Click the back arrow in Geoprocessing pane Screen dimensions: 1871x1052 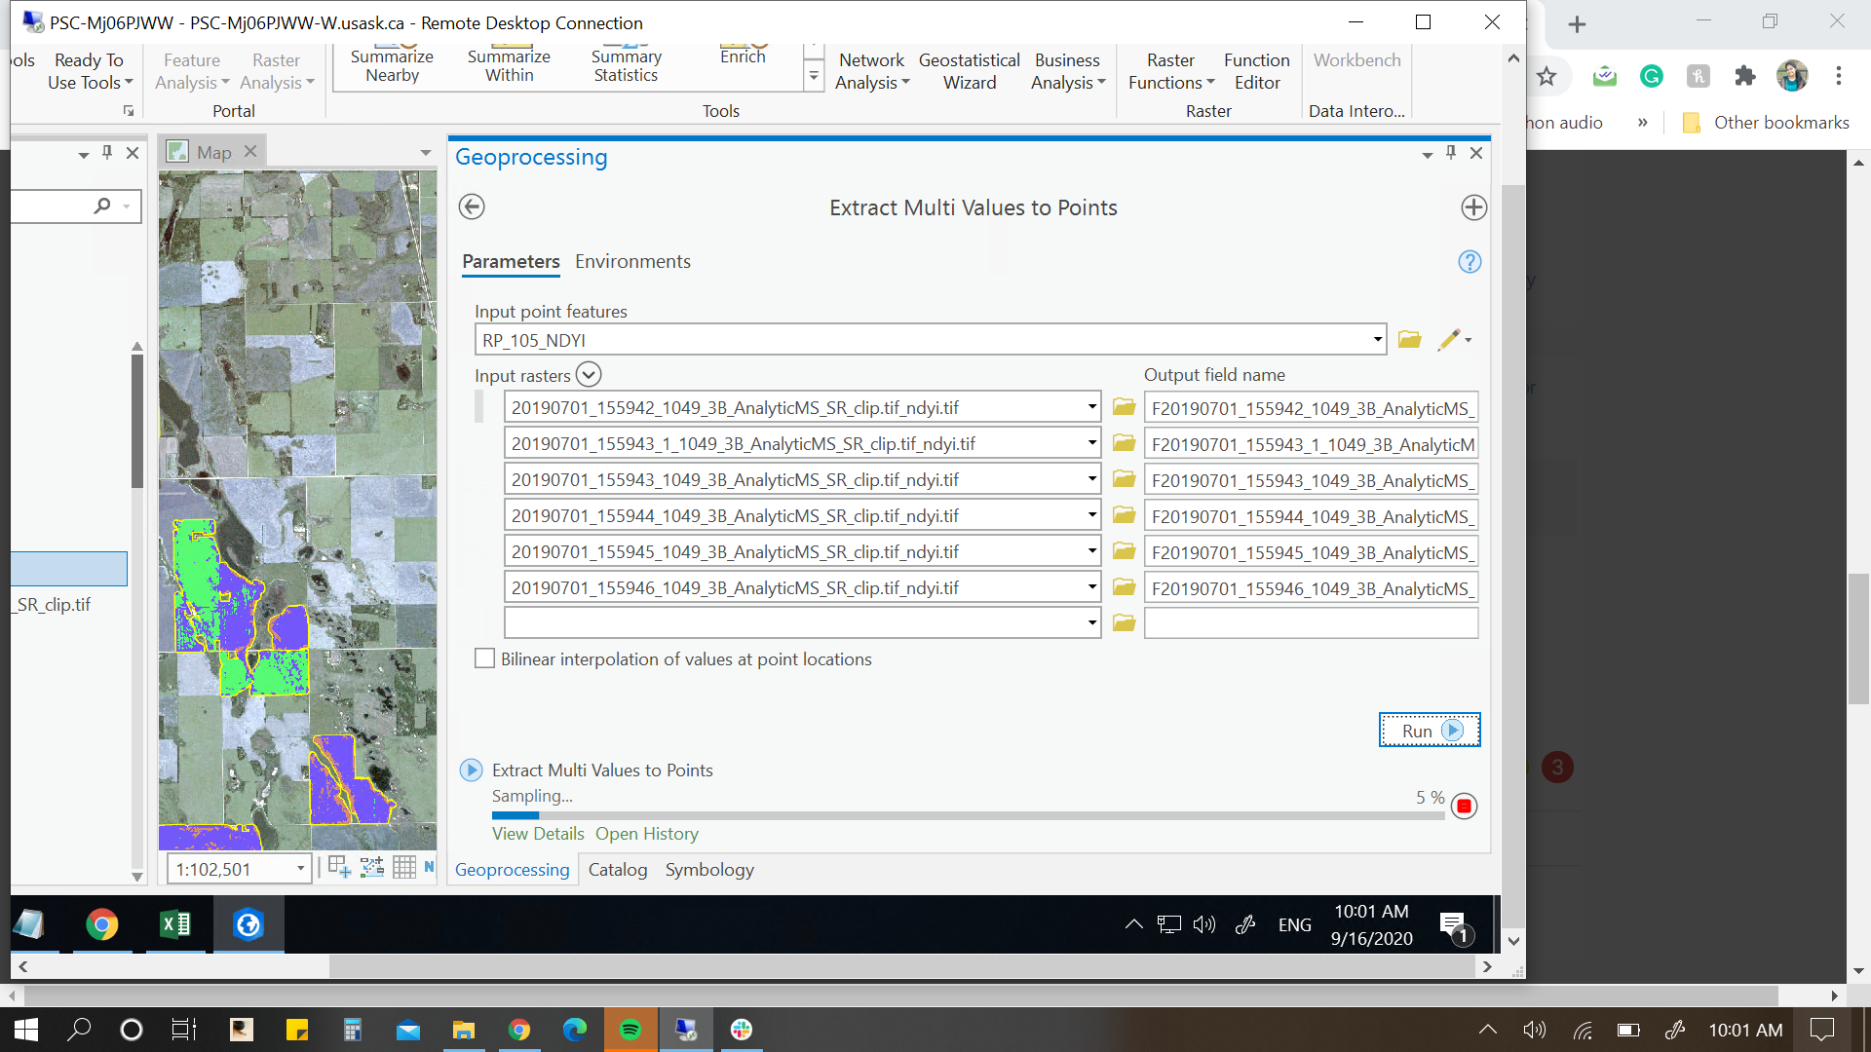click(x=472, y=207)
